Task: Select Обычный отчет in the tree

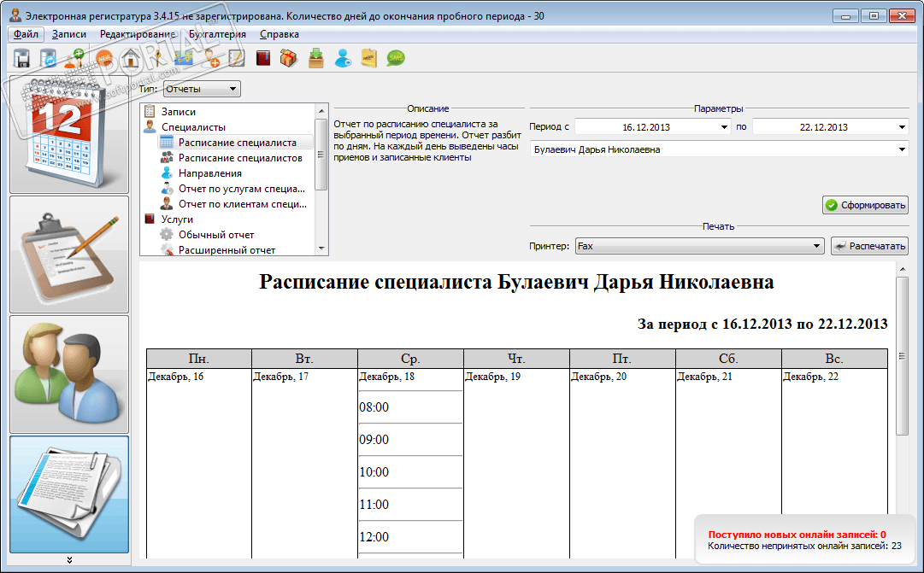Action: tap(216, 234)
